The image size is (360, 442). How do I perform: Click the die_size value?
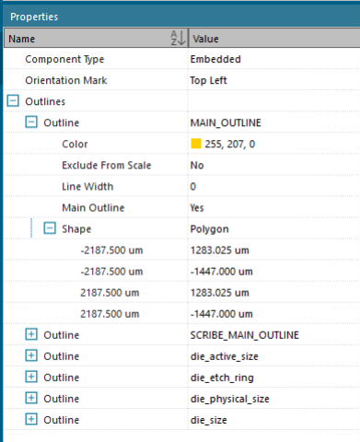(x=209, y=420)
